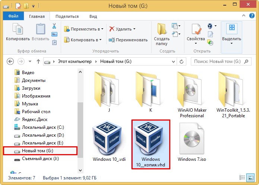Viewport: 259px width, 185px height.
Task: Open Локальный диск (E:) in the sidebar
Action: (39, 143)
